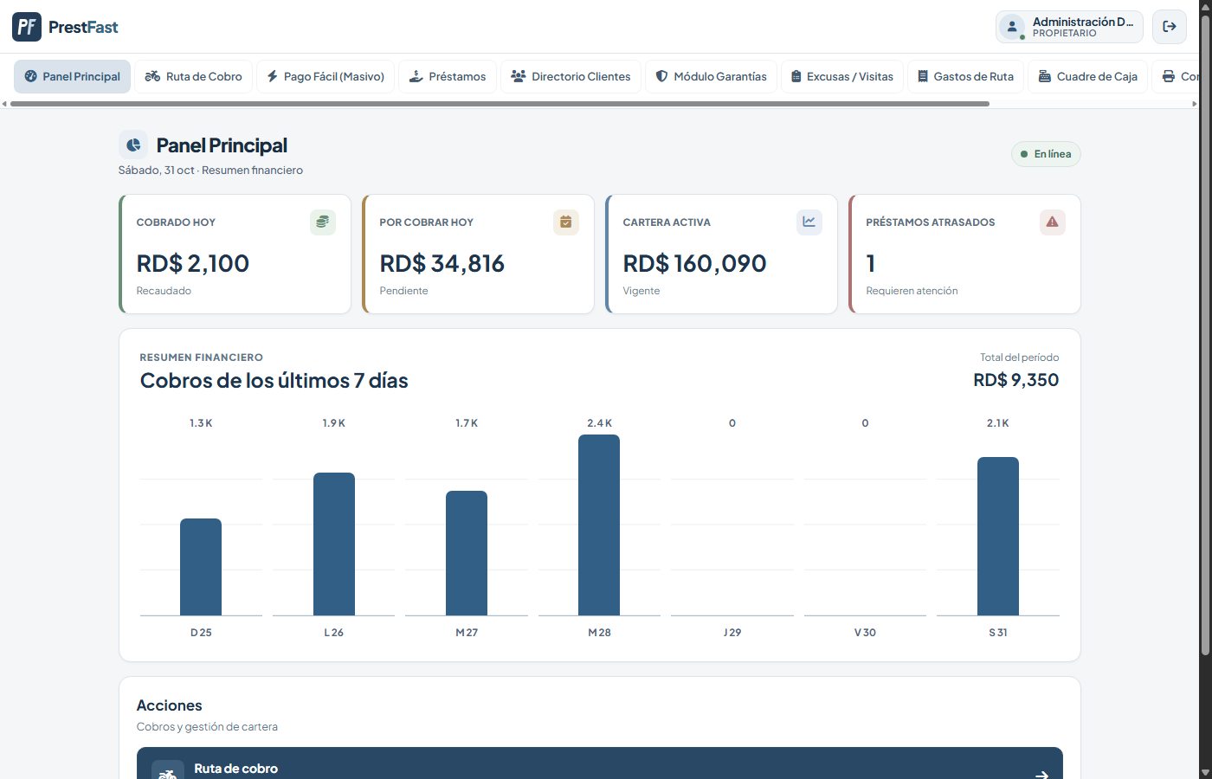The height and width of the screenshot is (779, 1212).
Task: Click the warning icon on Préstamos Atrasados card
Action: click(x=1052, y=222)
